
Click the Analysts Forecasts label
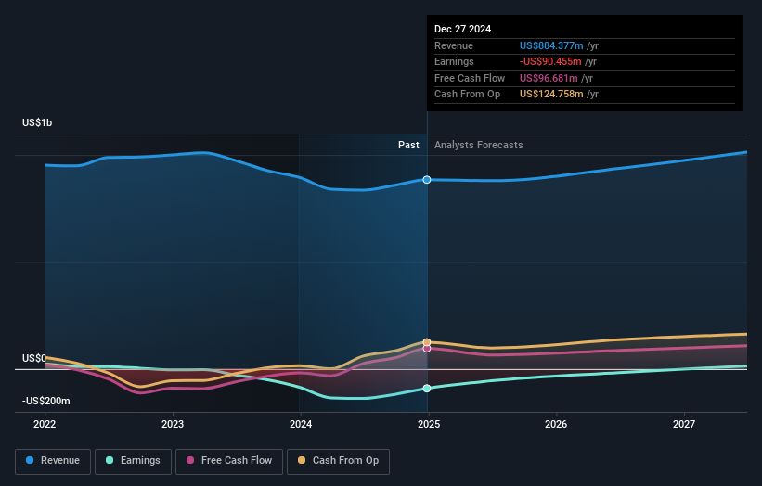click(x=479, y=145)
